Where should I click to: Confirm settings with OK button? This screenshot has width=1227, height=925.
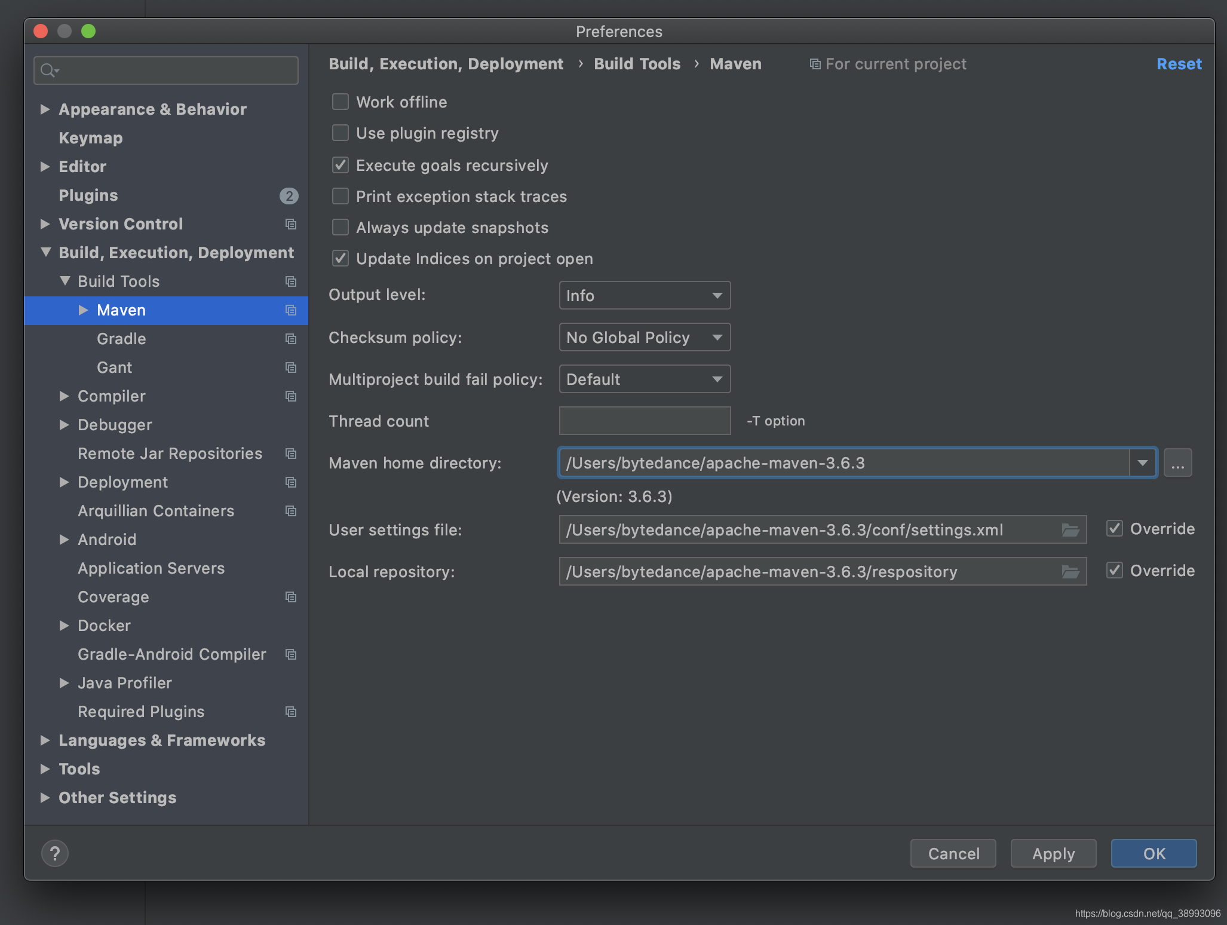1154,853
